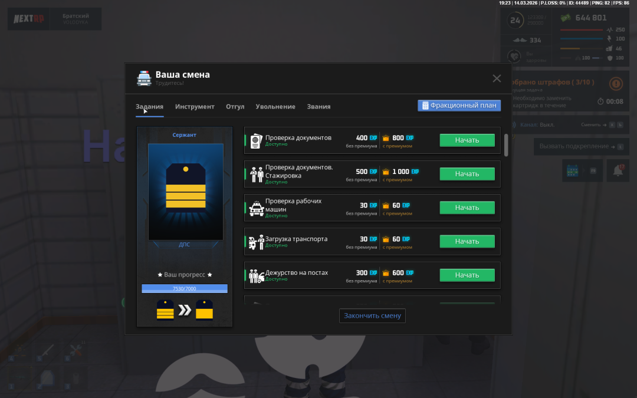Switch to the Увольнение tab
This screenshot has height=398, width=637.
(x=275, y=107)
